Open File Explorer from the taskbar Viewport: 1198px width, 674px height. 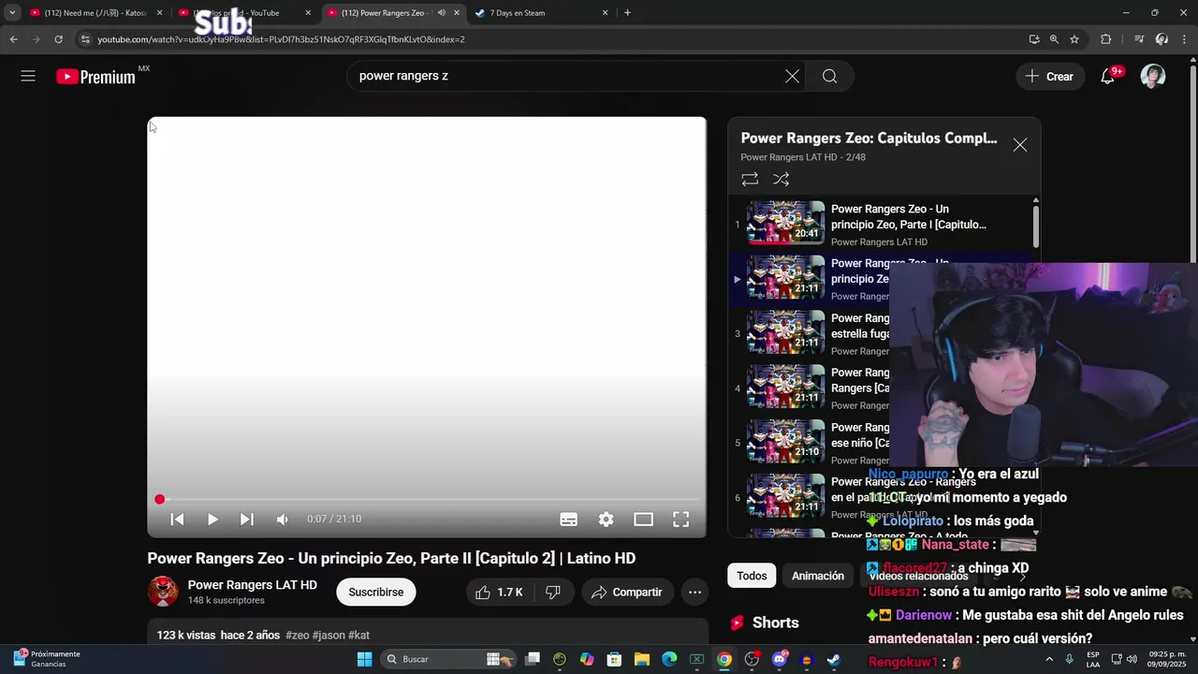tap(642, 660)
